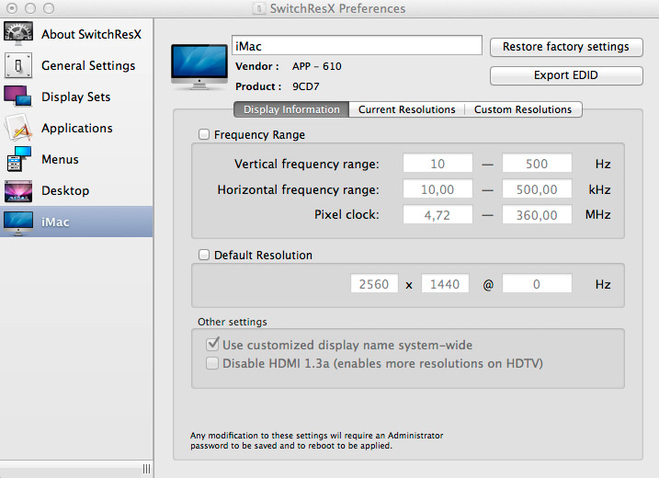Click the minimum vertical frequency field
Screen dimensions: 659x478
pos(437,164)
